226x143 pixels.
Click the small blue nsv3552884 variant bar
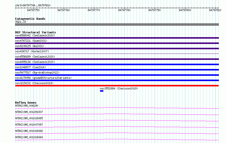(x=102, y=91)
